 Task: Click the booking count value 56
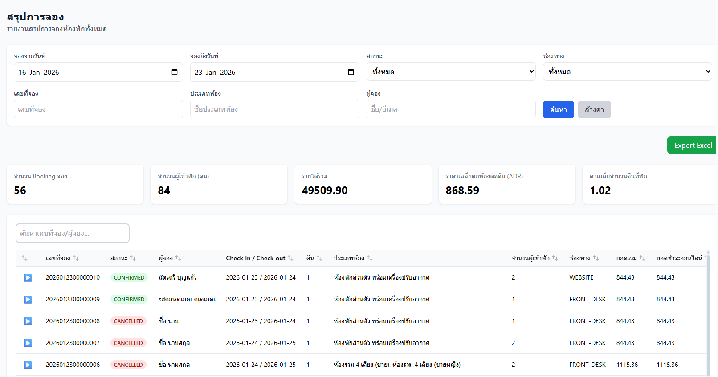[20, 191]
